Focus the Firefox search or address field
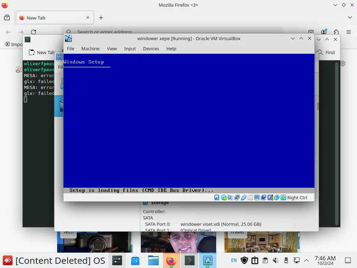The width and height of the screenshot is (357, 268). 173,32
